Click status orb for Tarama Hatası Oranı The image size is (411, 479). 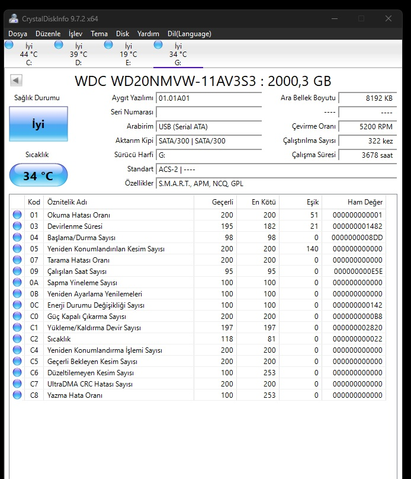[x=17, y=260]
